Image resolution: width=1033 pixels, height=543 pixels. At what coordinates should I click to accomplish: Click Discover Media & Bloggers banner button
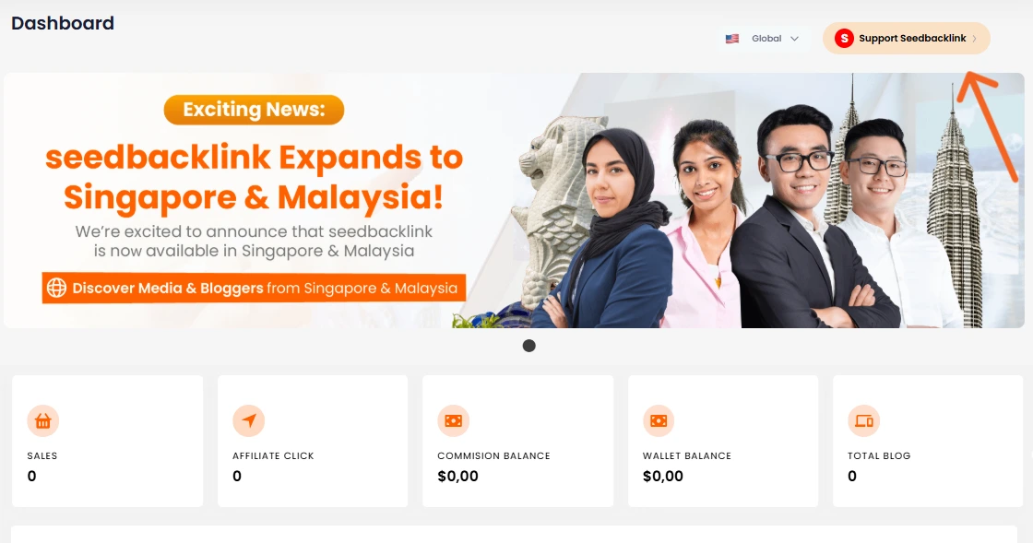coord(254,288)
